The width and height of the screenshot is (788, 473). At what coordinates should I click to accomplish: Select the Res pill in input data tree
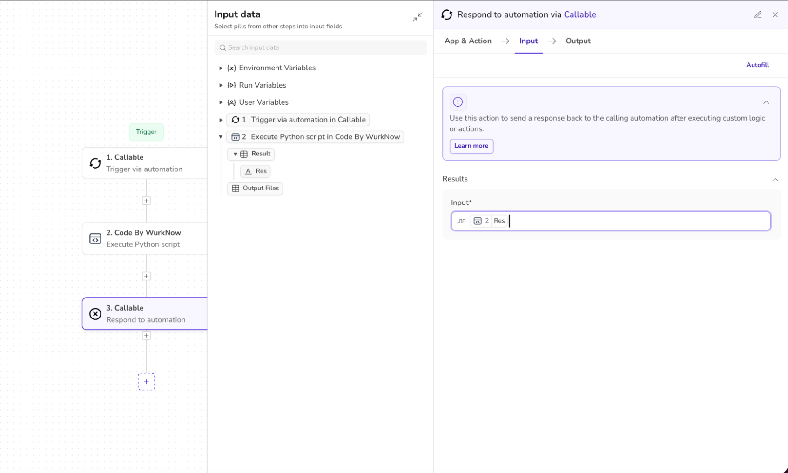point(256,171)
